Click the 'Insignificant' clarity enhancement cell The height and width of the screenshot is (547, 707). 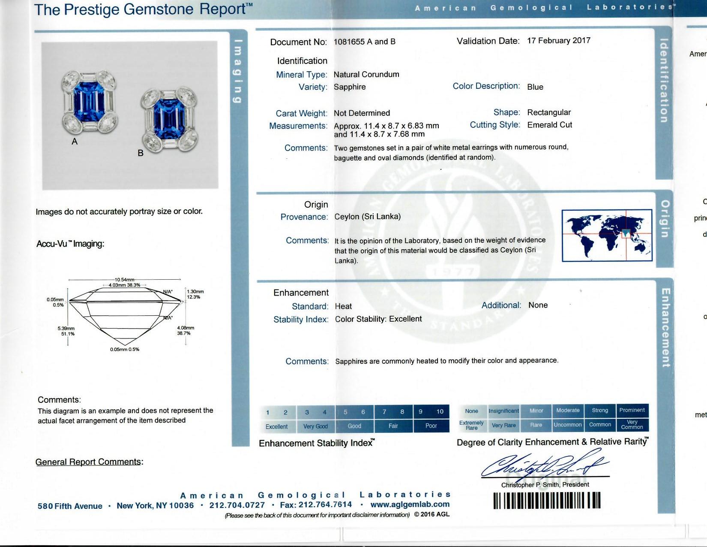click(x=503, y=411)
